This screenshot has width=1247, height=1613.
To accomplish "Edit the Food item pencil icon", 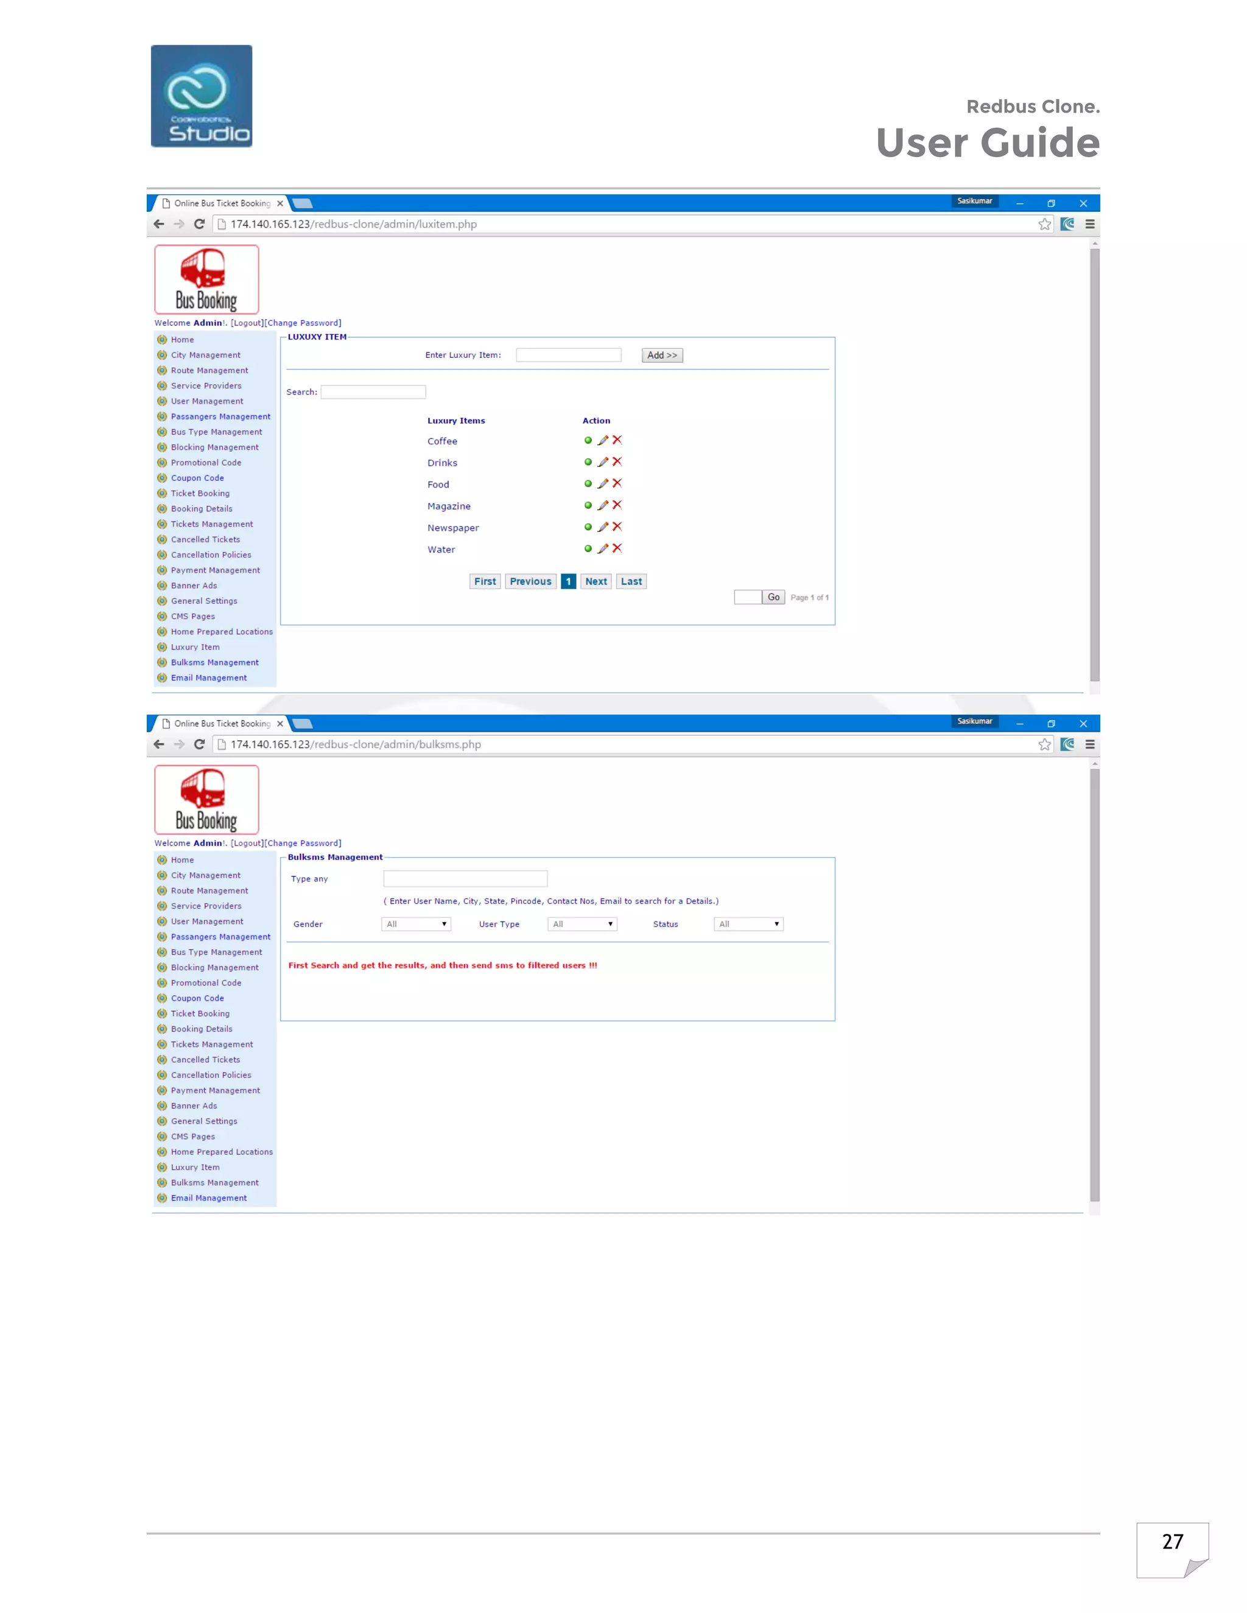I will point(603,483).
